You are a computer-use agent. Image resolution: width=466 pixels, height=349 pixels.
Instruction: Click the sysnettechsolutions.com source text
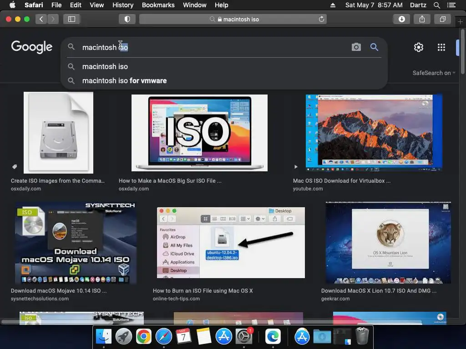click(x=40, y=299)
